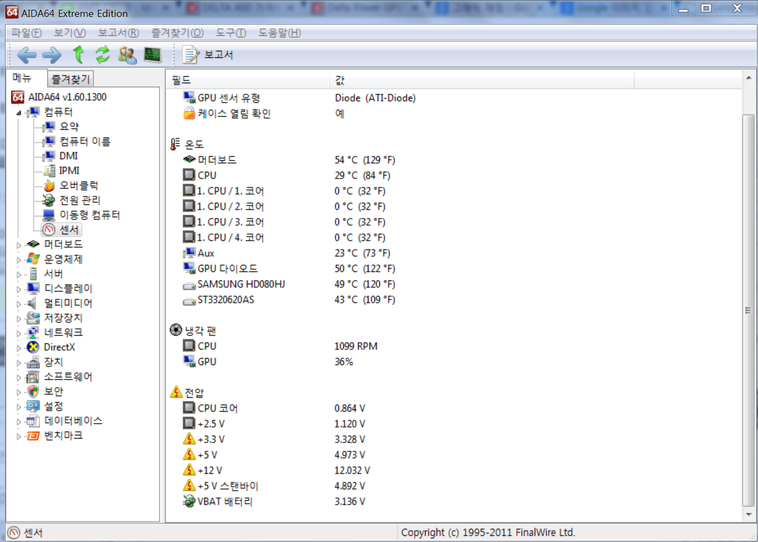Switch to the 즐겨찾기 tab

coord(70,80)
